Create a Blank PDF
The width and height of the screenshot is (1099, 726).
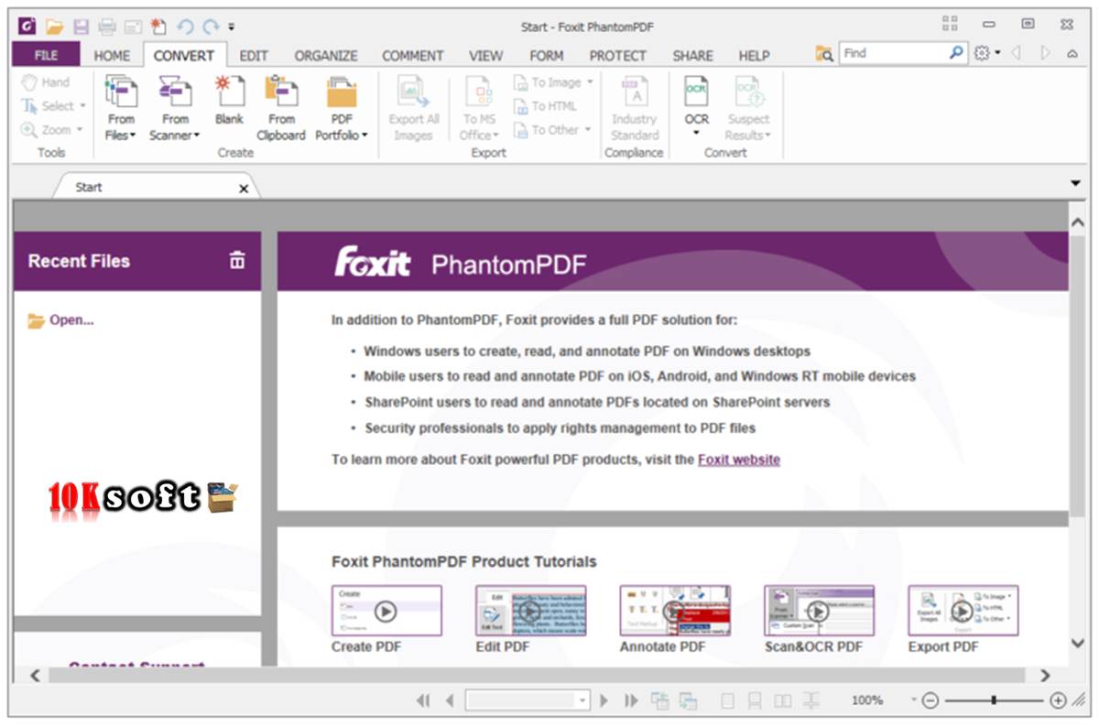(229, 101)
